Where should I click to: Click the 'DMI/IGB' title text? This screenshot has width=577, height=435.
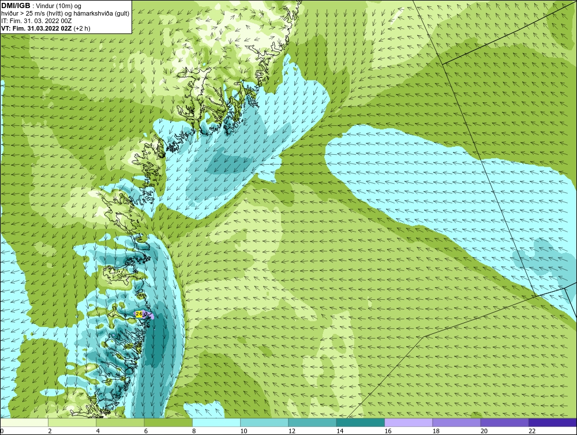(16, 6)
